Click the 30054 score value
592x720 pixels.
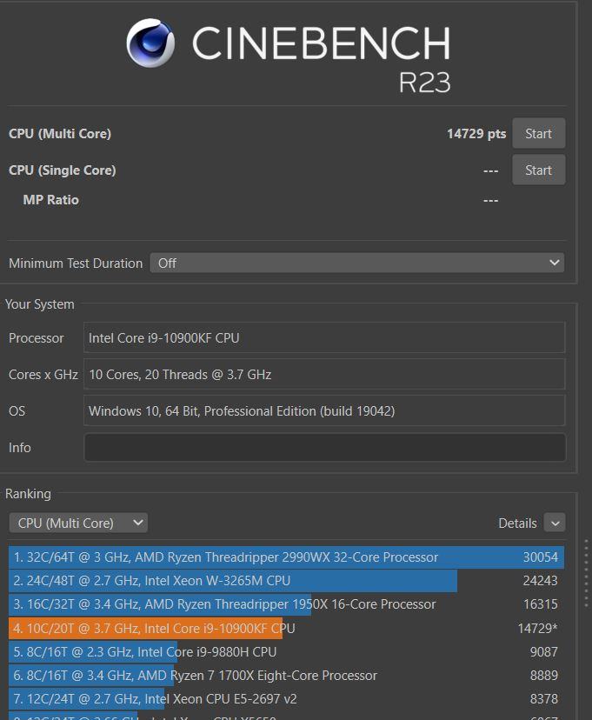click(x=540, y=557)
